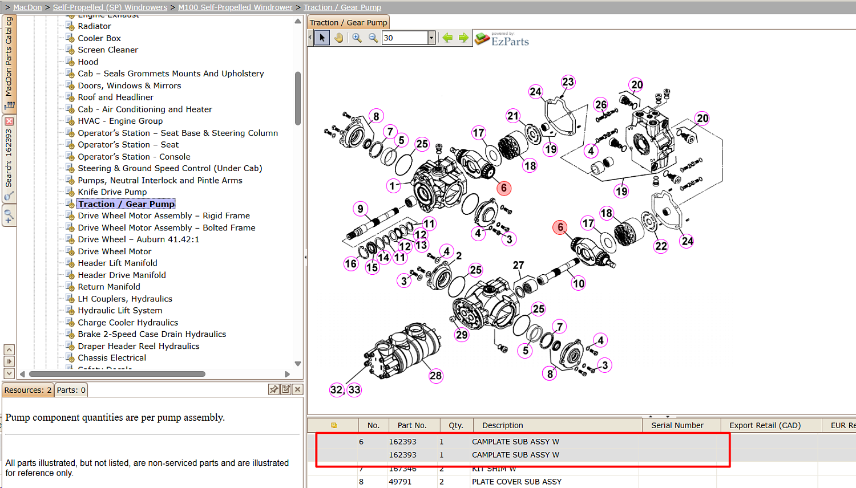Select the PLATE COVER SUB ASSY row
Screen dimensions: 856x488
pos(582,482)
